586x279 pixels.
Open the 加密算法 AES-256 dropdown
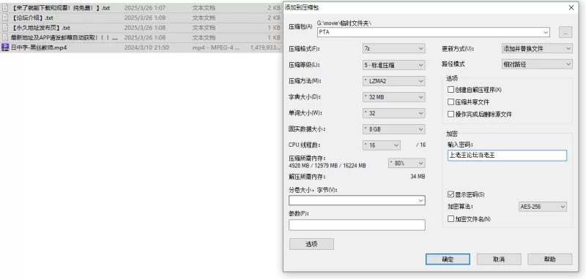coord(542,207)
